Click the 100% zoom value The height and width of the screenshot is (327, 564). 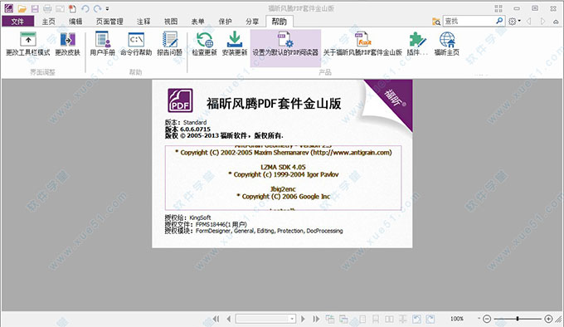point(457,319)
